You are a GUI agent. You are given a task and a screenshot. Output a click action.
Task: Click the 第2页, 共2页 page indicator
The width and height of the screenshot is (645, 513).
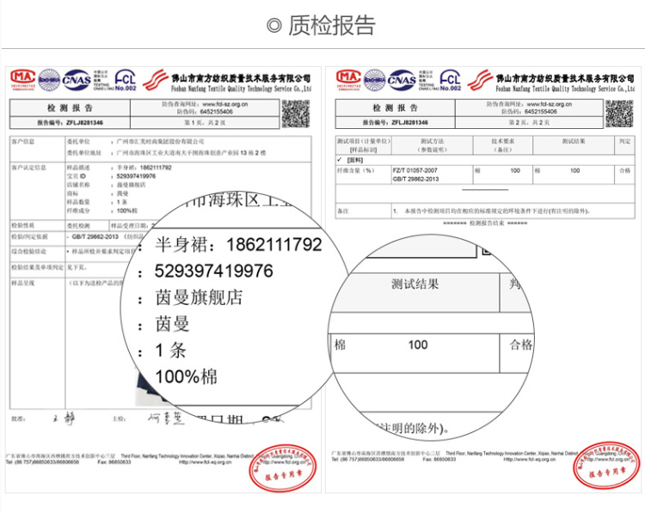529,123
